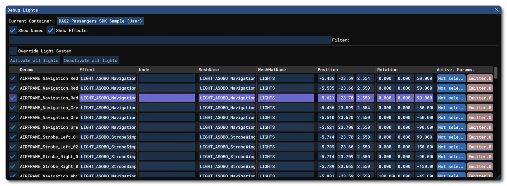
Task: Select the AIRFRAME_Strobe_Left_01 denomination text
Action: (x=49, y=137)
